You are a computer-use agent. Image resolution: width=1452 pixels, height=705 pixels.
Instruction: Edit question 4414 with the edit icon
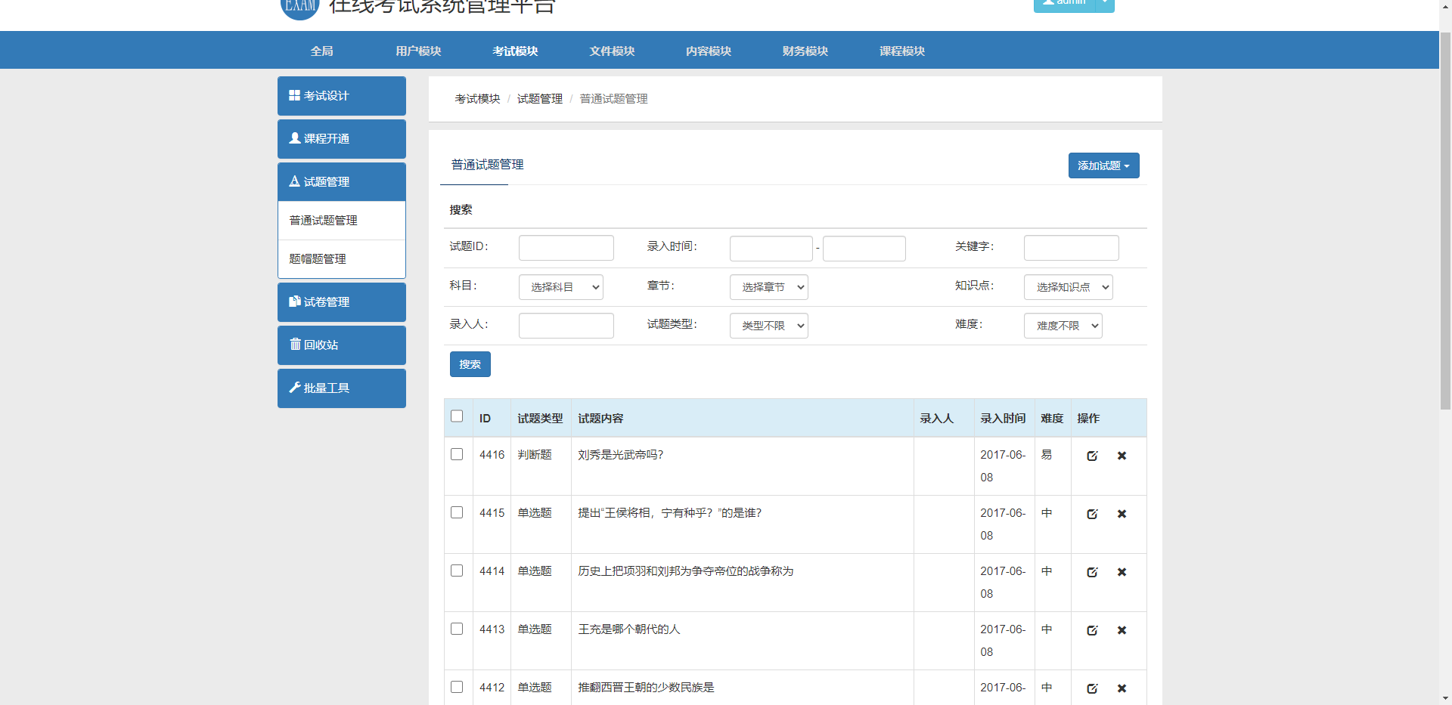tap(1092, 572)
